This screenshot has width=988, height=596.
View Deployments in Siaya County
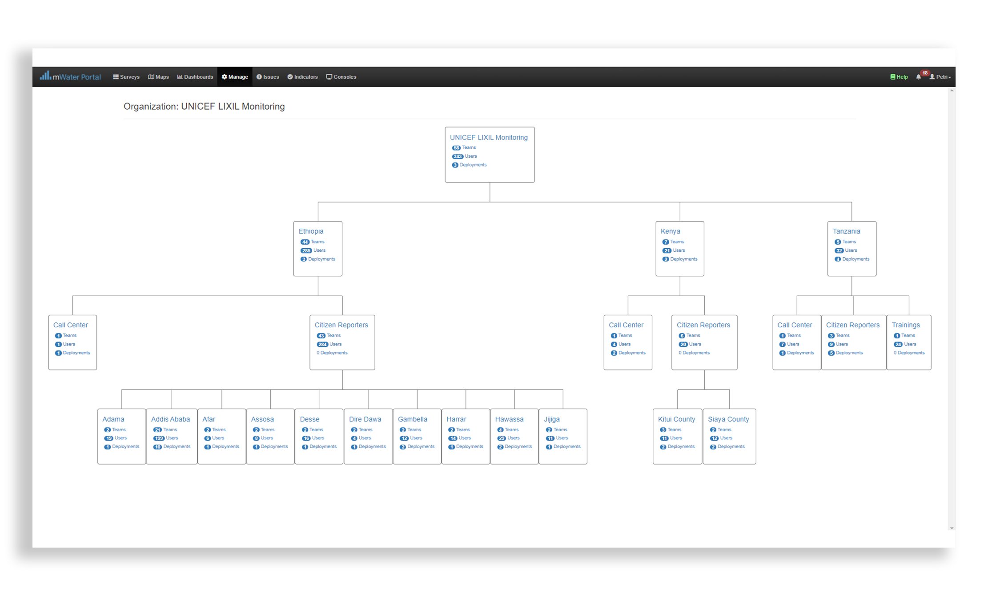click(727, 446)
